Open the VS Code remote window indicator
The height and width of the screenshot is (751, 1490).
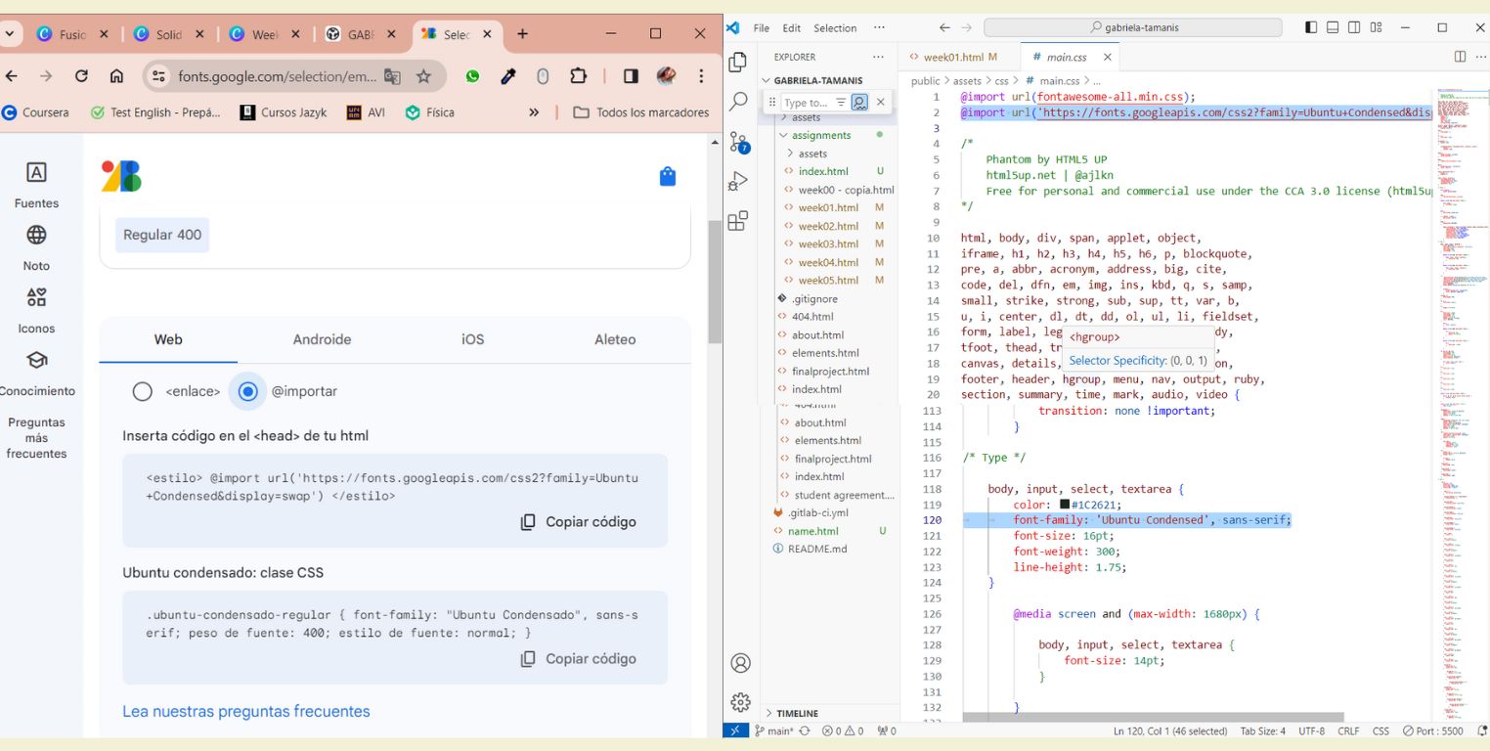point(735,730)
